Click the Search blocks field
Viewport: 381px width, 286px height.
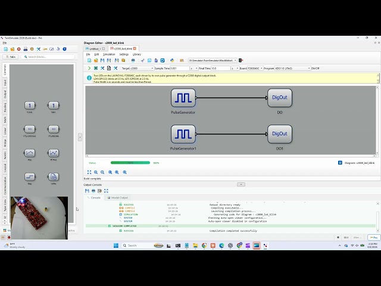coord(48,57)
